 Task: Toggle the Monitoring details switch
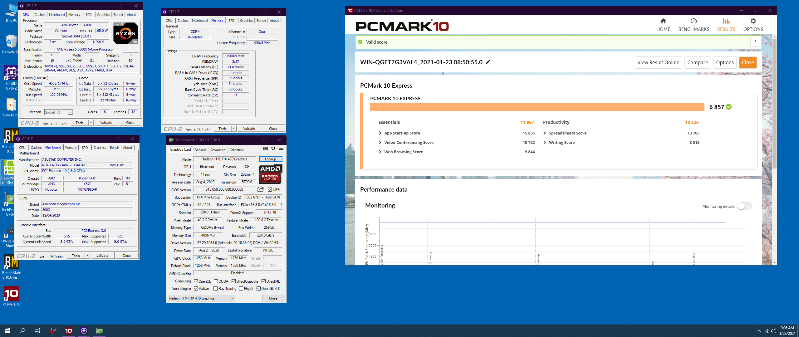(744, 206)
